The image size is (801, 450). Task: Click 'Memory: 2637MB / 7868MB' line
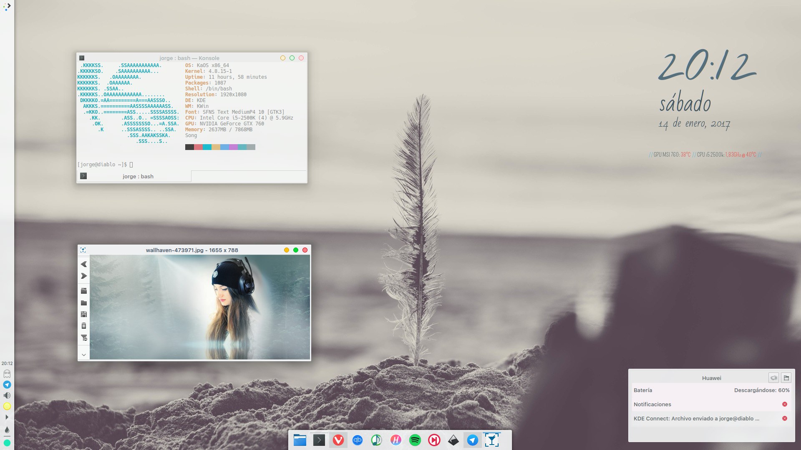(x=219, y=130)
